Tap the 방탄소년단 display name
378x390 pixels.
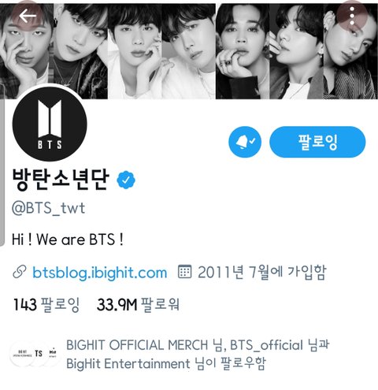click(x=61, y=180)
